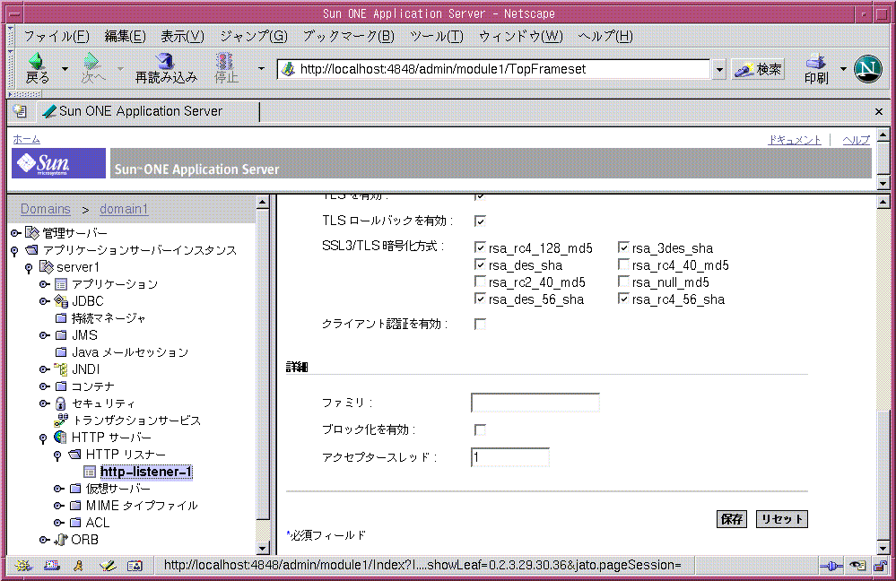
Task: Open Navigator icon in status bar
Action: pyautogui.click(x=23, y=566)
